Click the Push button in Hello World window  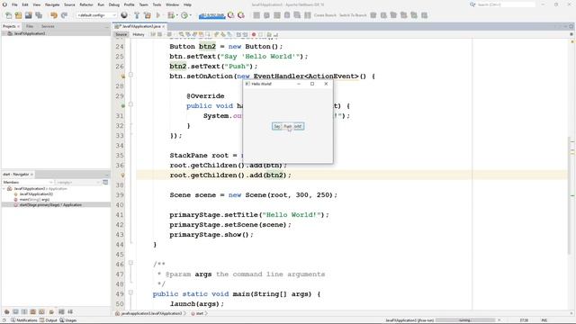click(x=288, y=126)
